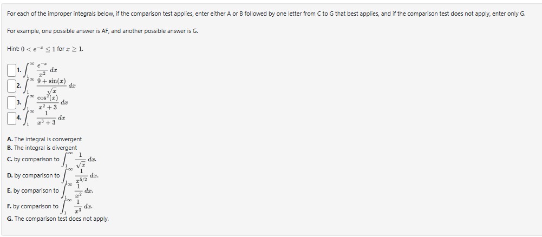The width and height of the screenshot is (542, 237).
Task: Select the 1 over x³+3 integral
Action: coord(44,119)
